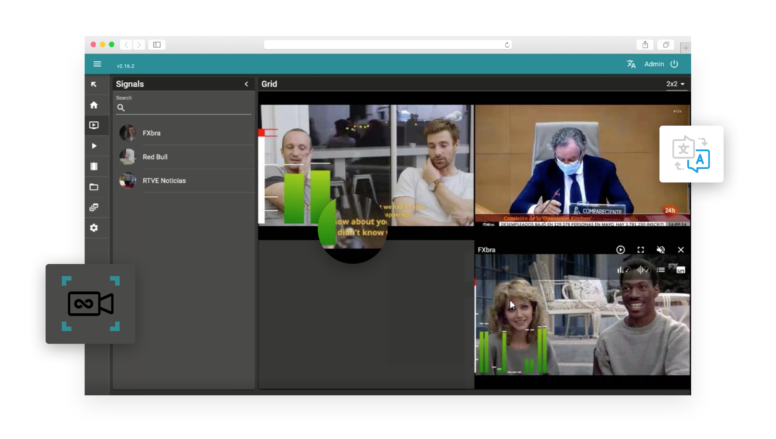
Task: Open the Admin user menu
Action: click(x=654, y=64)
